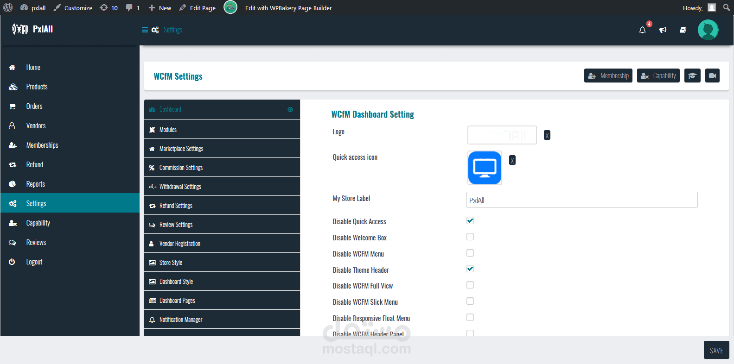Viewport: 734px width, 364px height.
Task: Check Disable WCFM Full View checkbox
Action: click(470, 285)
